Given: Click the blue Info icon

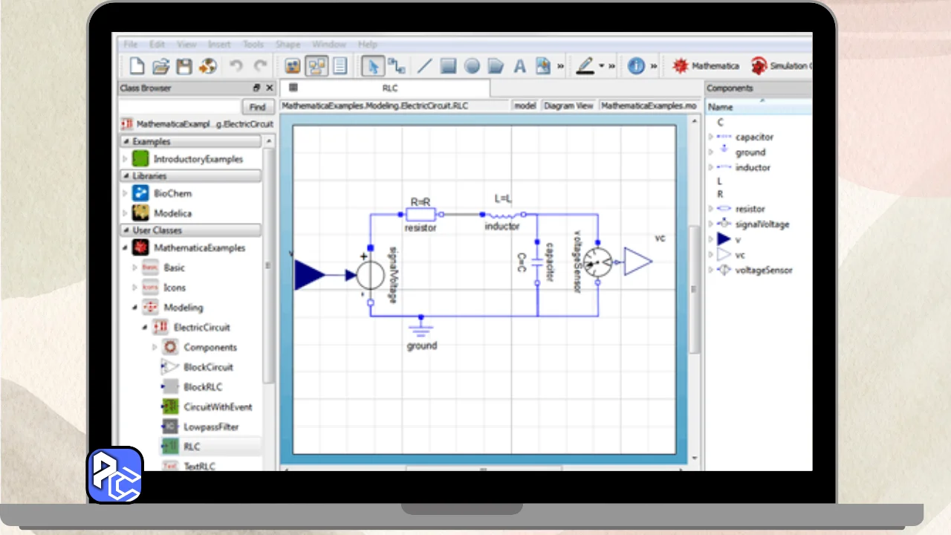Looking at the screenshot, I should click(636, 66).
